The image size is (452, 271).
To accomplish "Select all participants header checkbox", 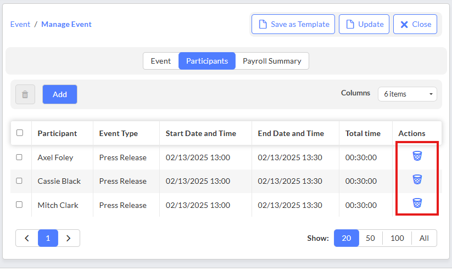I will [x=20, y=133].
